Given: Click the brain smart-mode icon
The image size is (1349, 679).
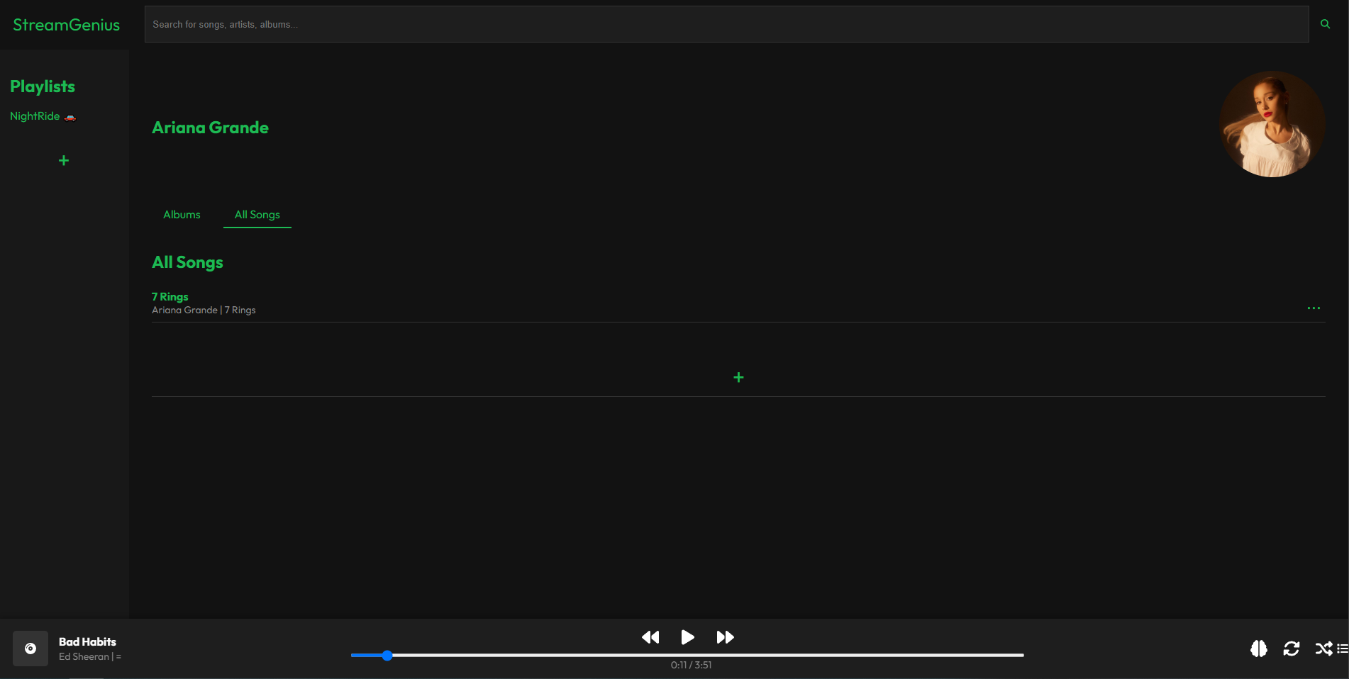Looking at the screenshot, I should pos(1259,649).
